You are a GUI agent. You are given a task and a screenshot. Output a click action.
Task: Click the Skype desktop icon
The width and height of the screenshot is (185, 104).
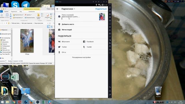(x=15, y=5)
